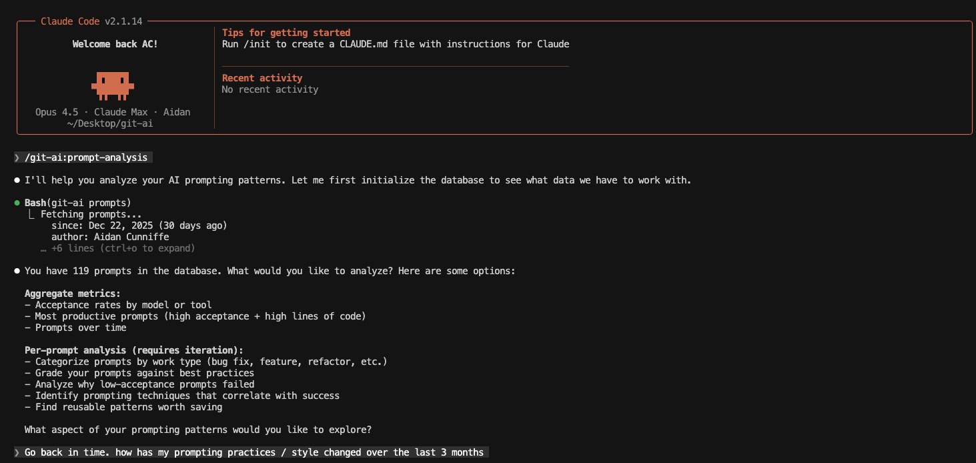Viewport: 976px width, 463px height.
Task: Click "Acceptance rates by model or tool" option
Action: (123, 305)
